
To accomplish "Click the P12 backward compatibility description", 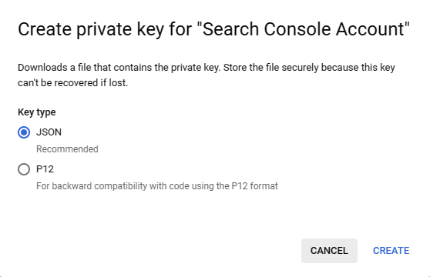I will (157, 186).
